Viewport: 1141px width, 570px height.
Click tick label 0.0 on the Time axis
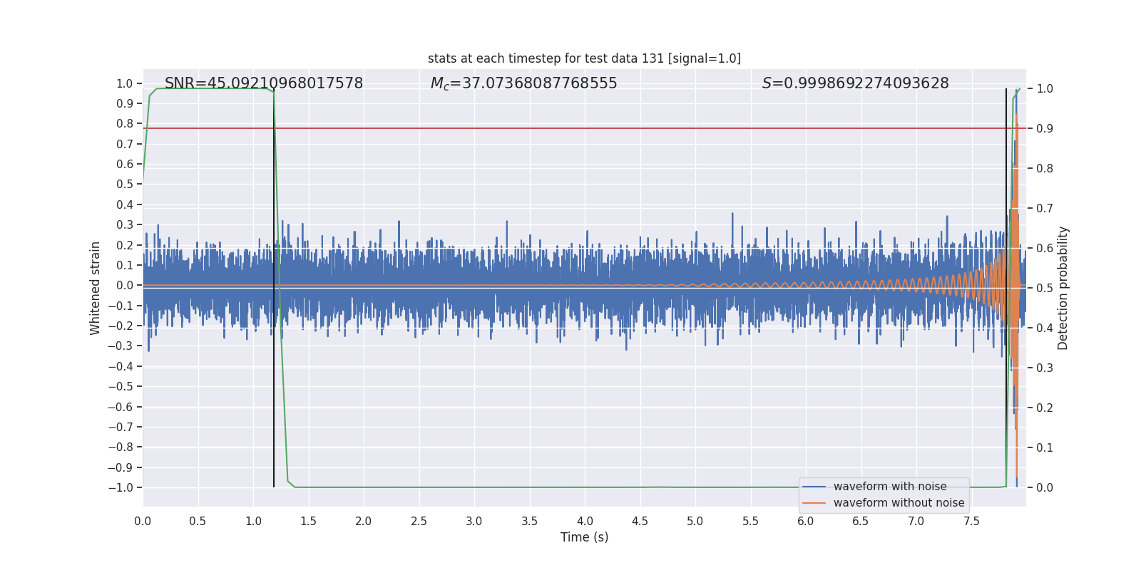143,521
